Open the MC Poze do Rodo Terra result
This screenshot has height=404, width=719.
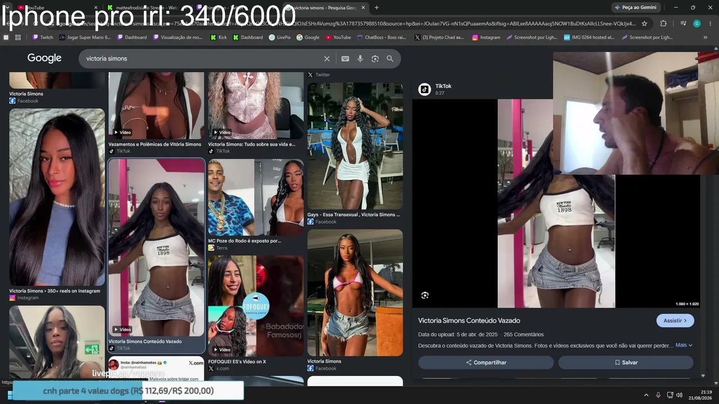pyautogui.click(x=256, y=205)
